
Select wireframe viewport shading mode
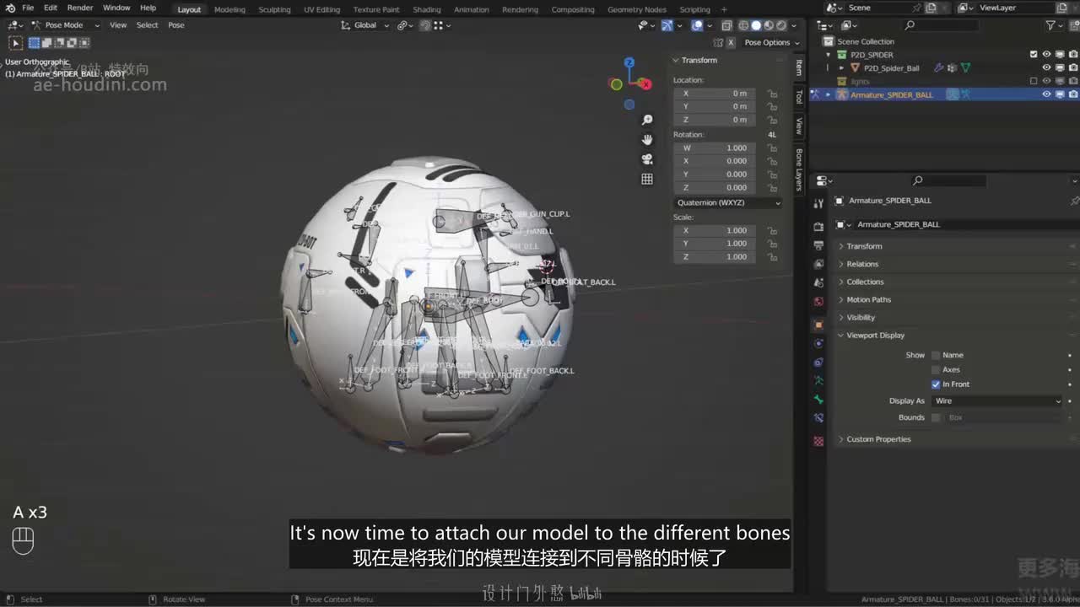point(743,25)
